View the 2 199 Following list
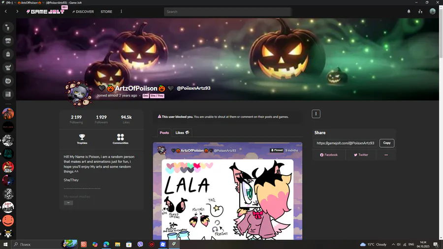443x249 pixels. click(x=76, y=119)
